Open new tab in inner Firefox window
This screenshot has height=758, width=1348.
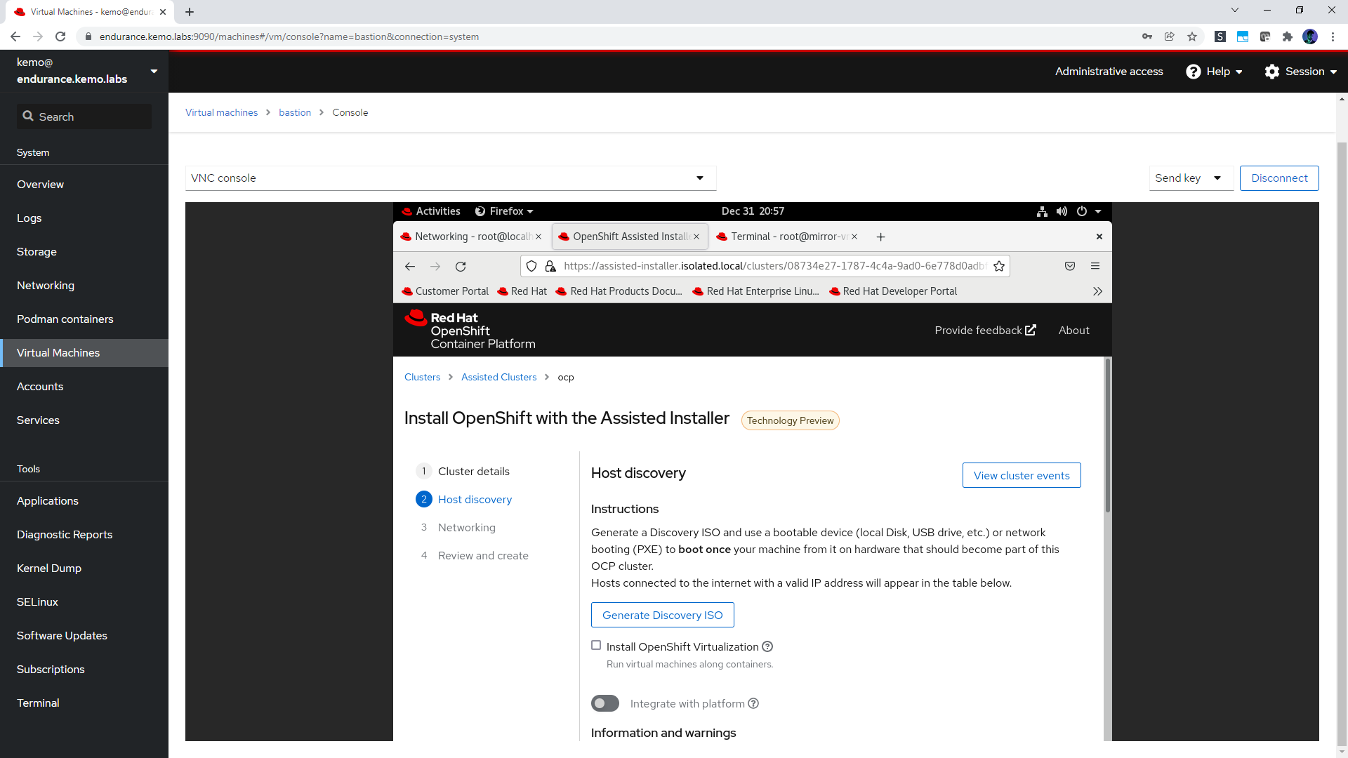[x=880, y=237]
